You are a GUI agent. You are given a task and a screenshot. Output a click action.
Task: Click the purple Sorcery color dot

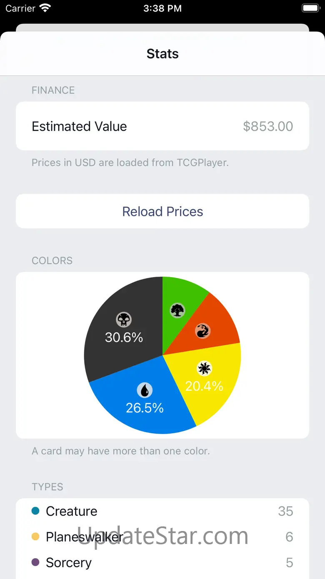point(35,562)
